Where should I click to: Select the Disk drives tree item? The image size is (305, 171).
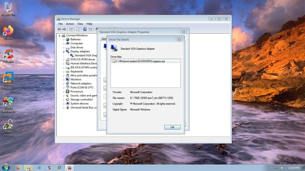tap(77, 47)
